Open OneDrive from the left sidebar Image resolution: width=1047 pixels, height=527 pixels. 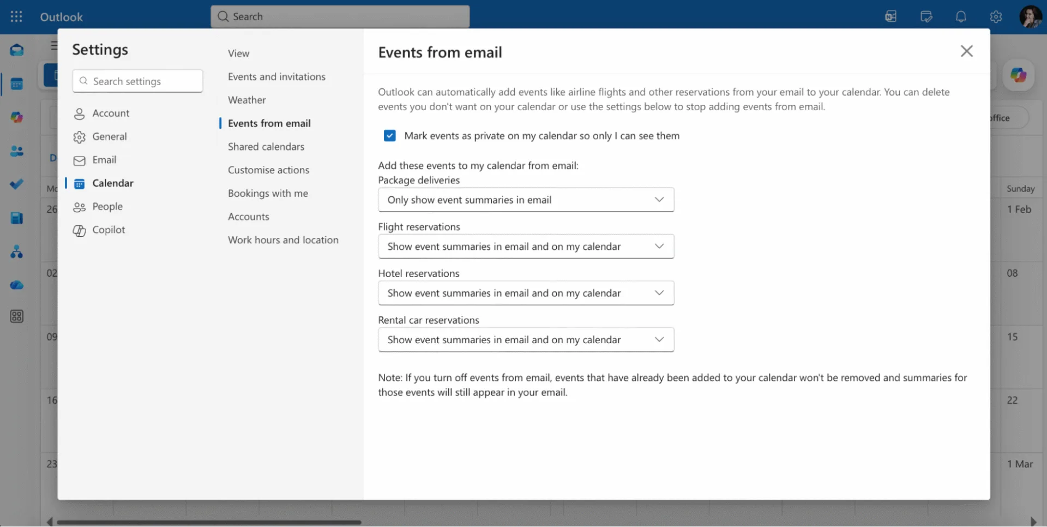16,285
